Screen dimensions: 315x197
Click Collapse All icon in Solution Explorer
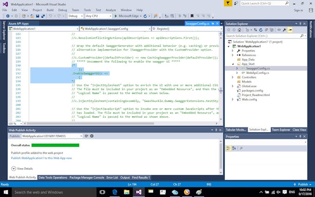pyautogui.click(x=266, y=30)
